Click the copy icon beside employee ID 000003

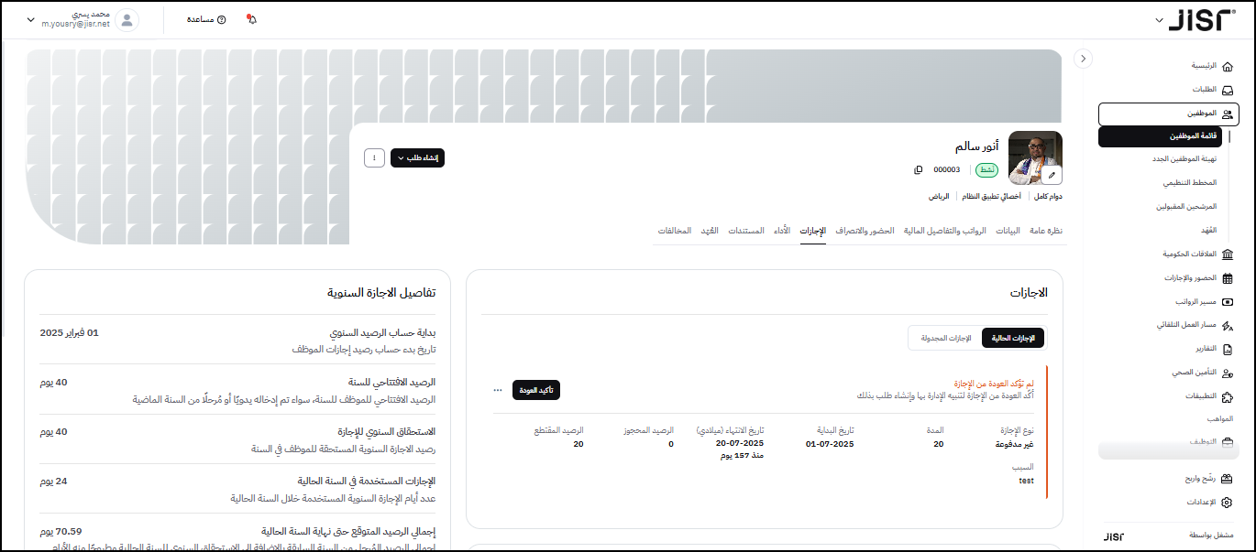click(919, 169)
